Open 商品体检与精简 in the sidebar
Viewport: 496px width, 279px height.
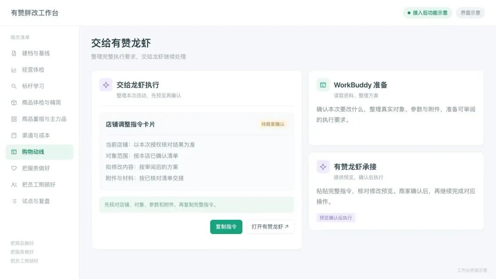[39, 103]
